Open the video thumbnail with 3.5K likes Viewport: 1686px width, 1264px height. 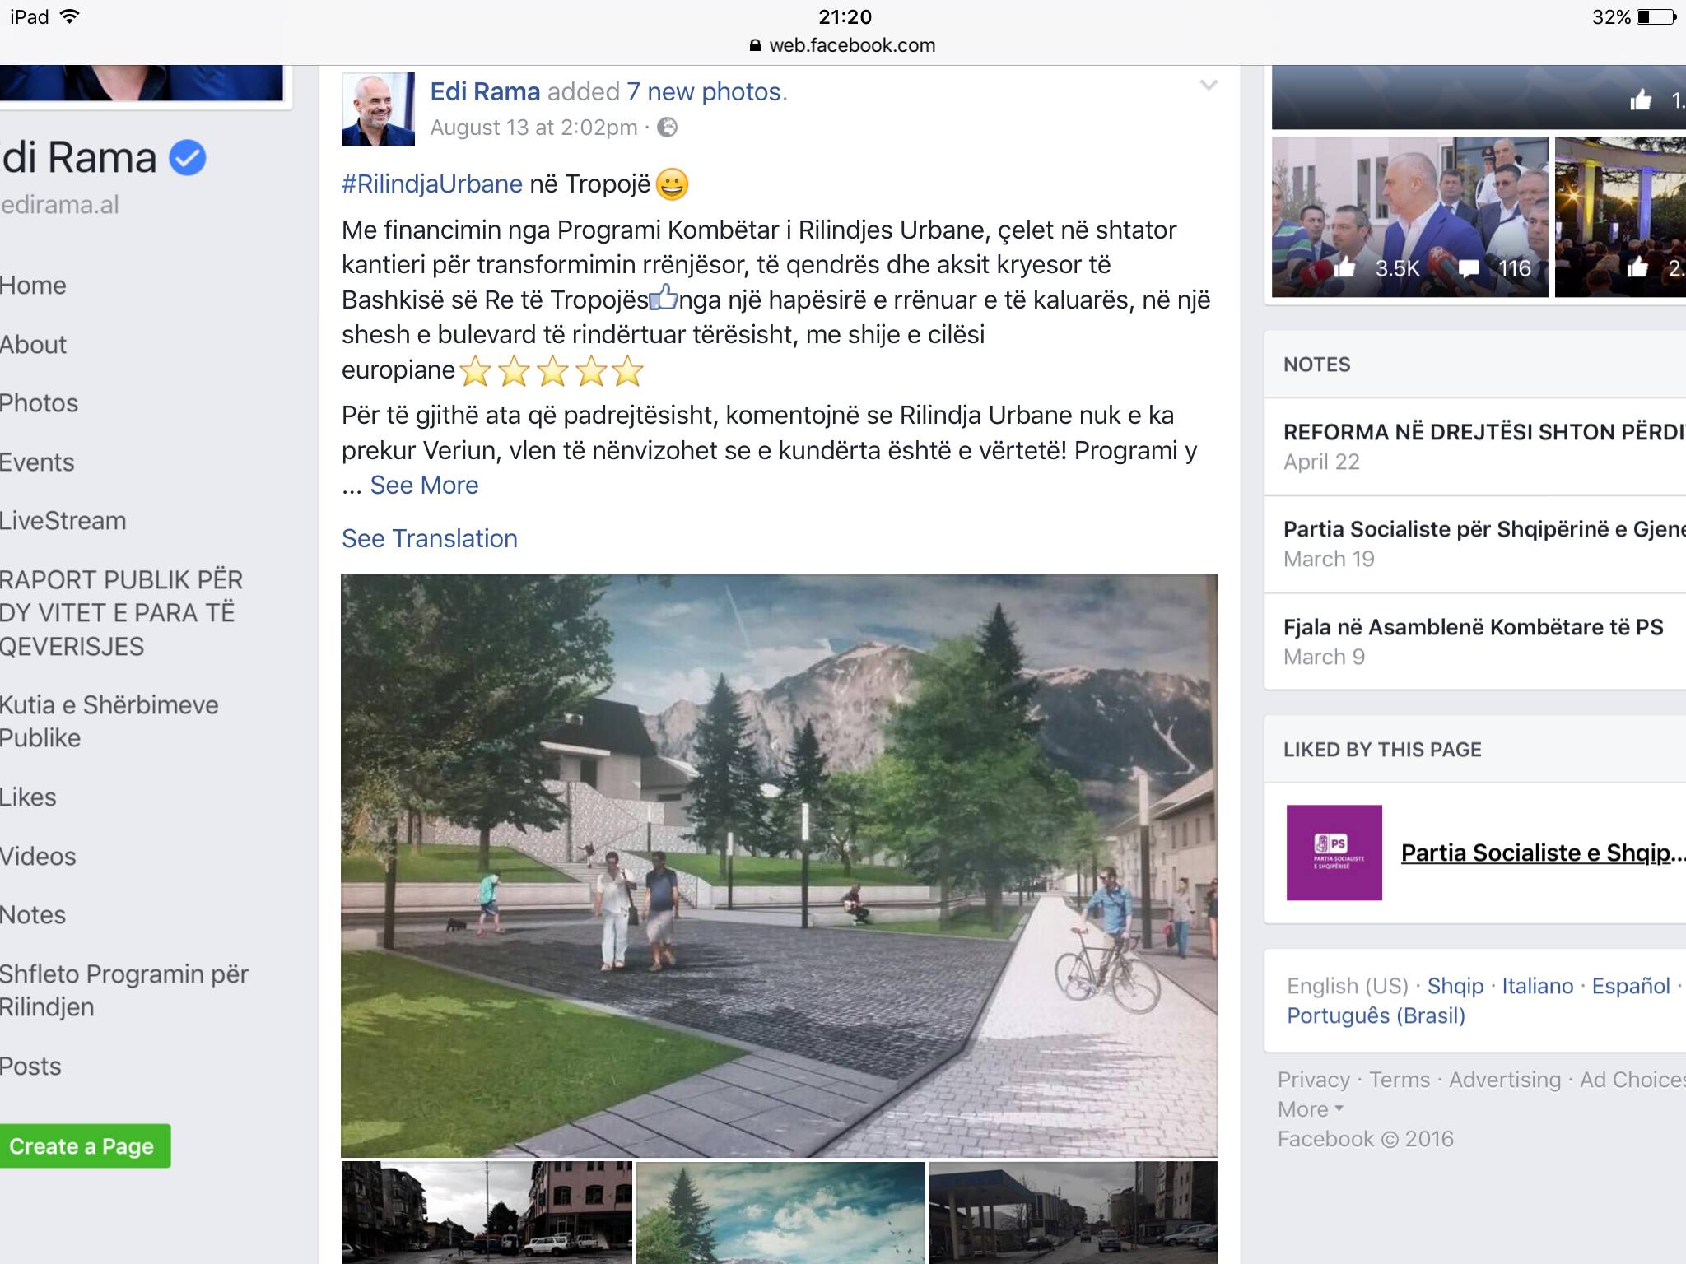tap(1409, 217)
